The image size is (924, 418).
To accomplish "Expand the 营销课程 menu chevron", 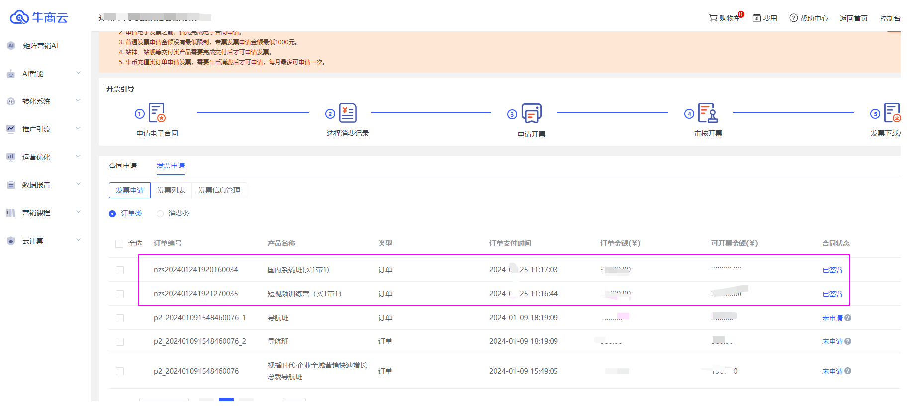I will (x=78, y=212).
